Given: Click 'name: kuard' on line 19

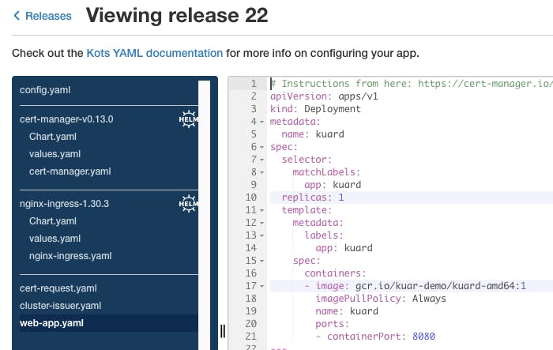Looking at the screenshot, I should click(347, 311).
